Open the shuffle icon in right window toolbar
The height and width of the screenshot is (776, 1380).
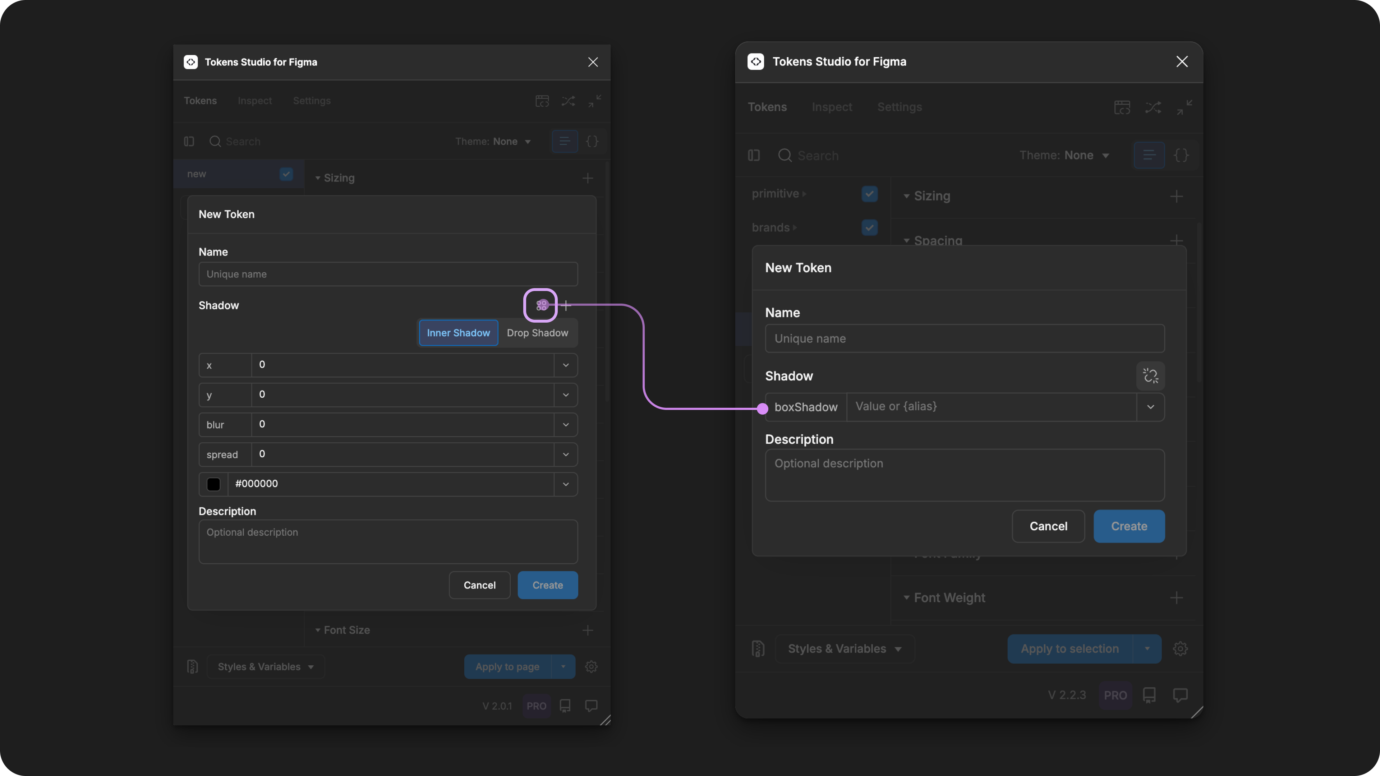point(1153,107)
